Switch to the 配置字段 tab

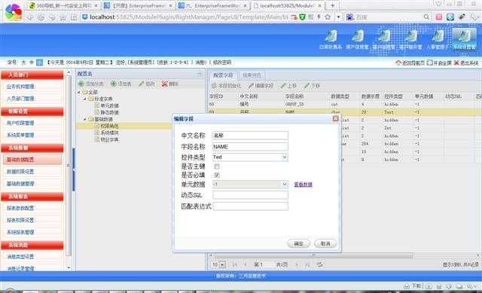(x=223, y=75)
